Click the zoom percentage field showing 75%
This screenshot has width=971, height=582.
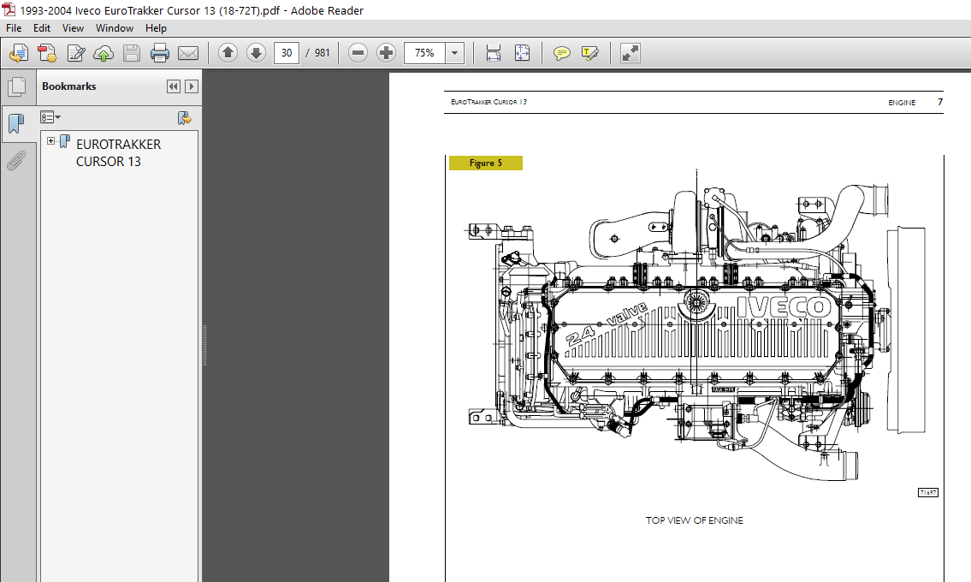click(425, 53)
